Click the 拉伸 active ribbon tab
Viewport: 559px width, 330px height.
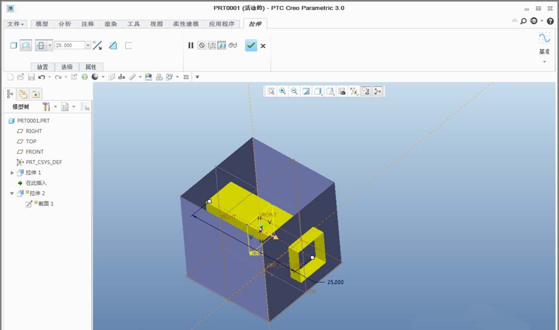[255, 24]
